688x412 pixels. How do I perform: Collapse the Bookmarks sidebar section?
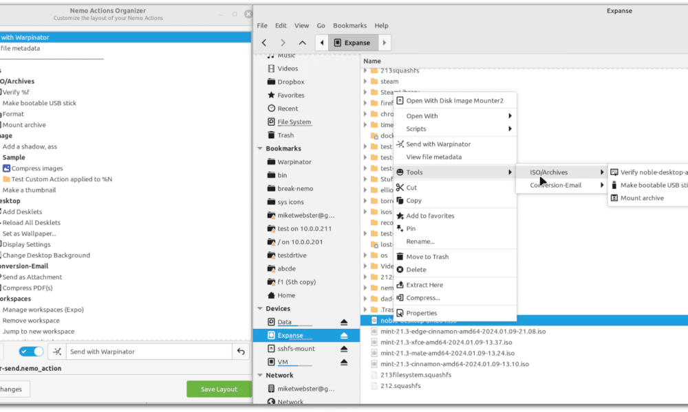pyautogui.click(x=260, y=148)
